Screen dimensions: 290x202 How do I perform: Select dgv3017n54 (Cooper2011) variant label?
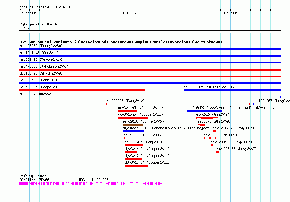[147, 156]
